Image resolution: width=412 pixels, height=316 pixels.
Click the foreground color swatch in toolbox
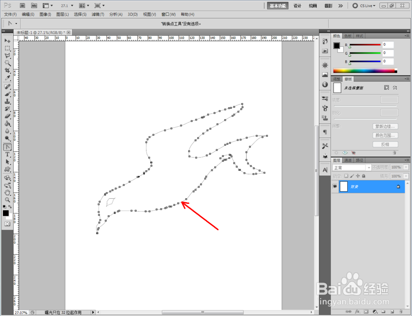click(5, 213)
